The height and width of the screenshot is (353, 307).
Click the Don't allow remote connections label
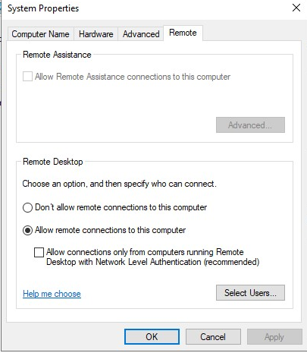[x=121, y=207]
